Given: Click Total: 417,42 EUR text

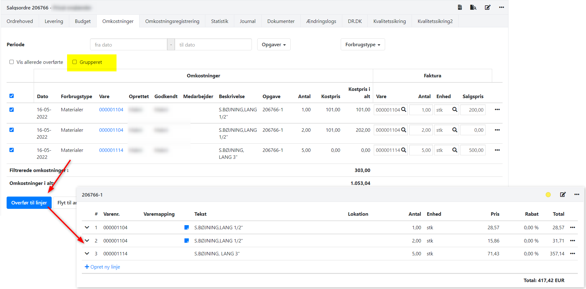Looking at the screenshot, I should click(544, 280).
